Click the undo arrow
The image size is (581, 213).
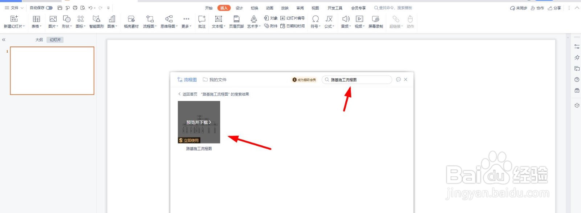coord(90,8)
